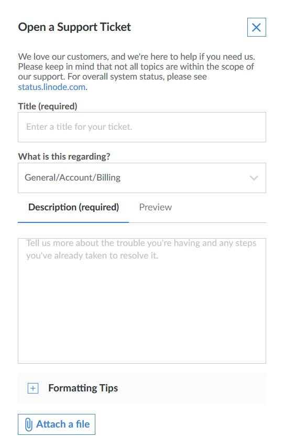Click the "Title (required)" field label
This screenshot has height=438, width=285.
48,106
